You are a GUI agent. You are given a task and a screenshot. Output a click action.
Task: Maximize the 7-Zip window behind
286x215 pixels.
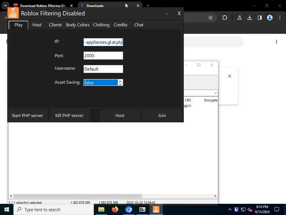pos(199,65)
